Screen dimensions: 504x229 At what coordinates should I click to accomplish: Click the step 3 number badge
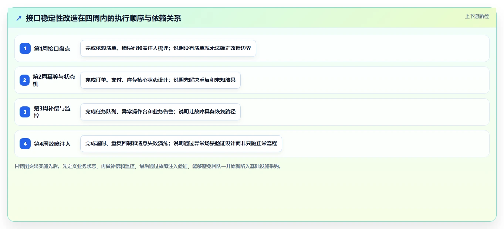25,112
